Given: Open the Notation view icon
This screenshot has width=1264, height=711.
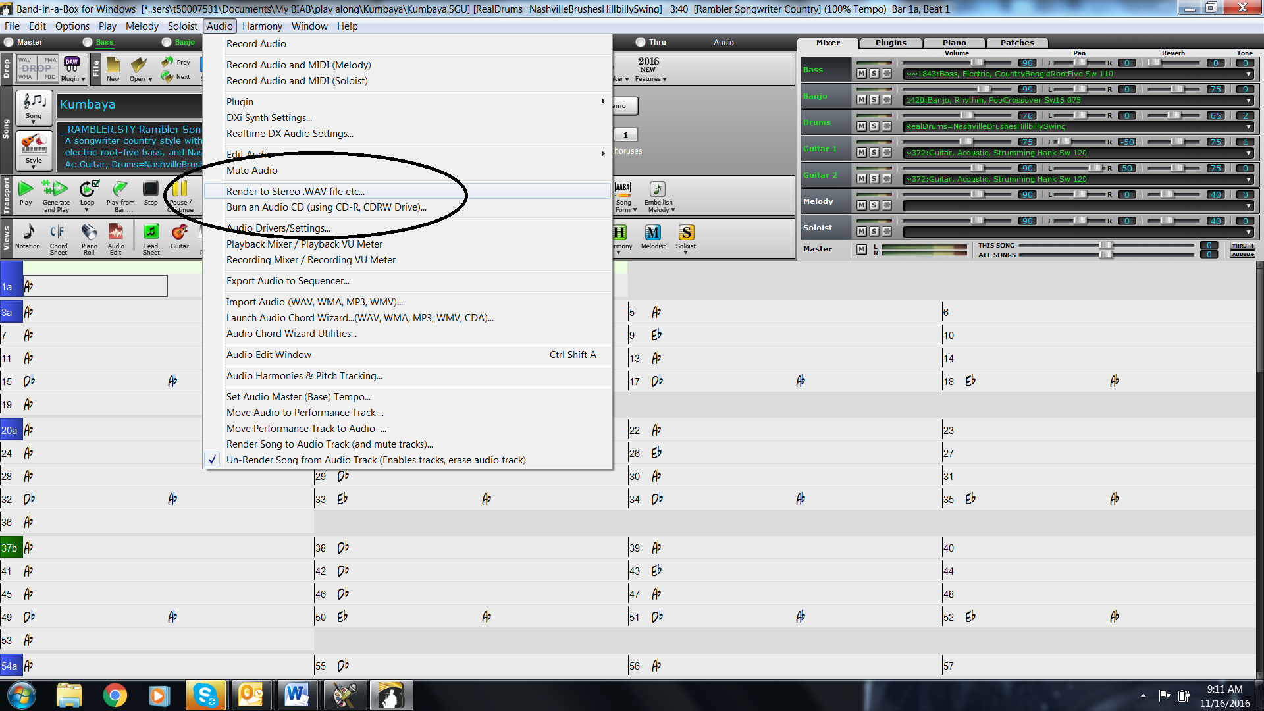Looking at the screenshot, I should (x=28, y=232).
